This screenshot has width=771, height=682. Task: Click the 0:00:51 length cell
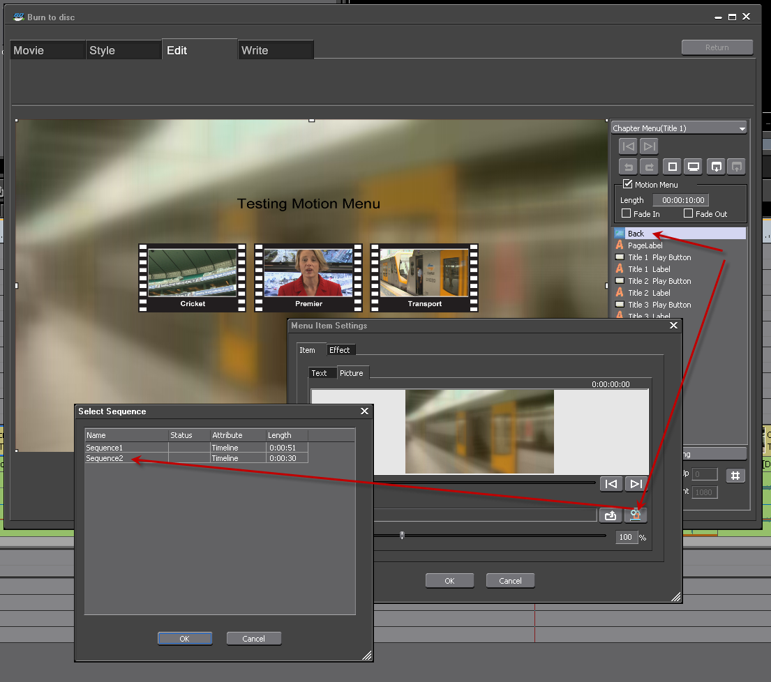click(287, 447)
